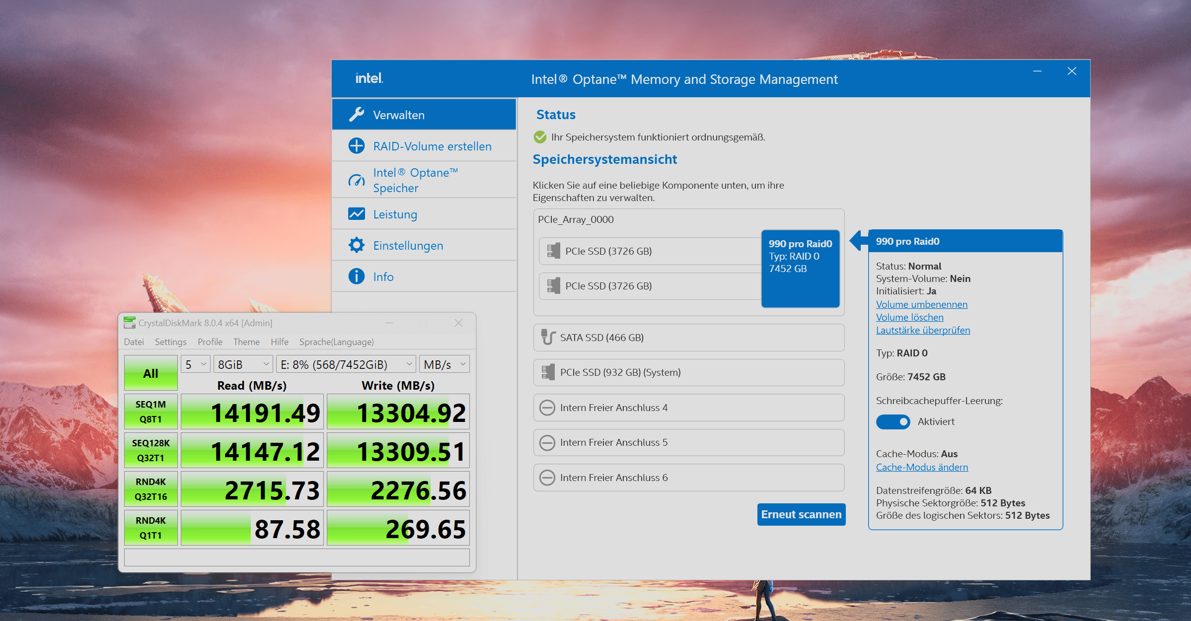Viewport: 1191px width, 621px height.
Task: Open the test count dropdown showing 5
Action: (196, 364)
